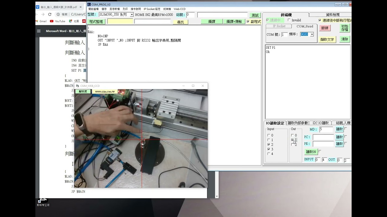The image size is (387, 217).
Task: Expand the 頻率 9600 baud rate dropdown
Action: [312, 34]
